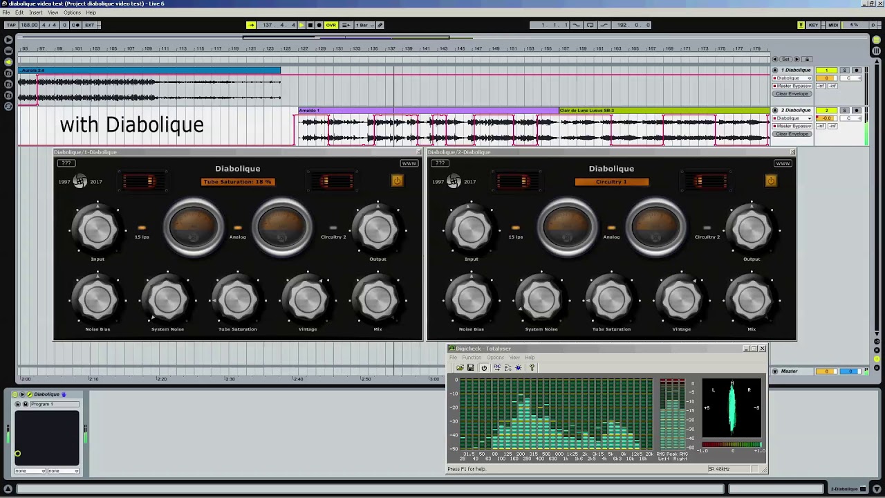Open the Insert menu in Live
This screenshot has width=885, height=498.
[35, 12]
